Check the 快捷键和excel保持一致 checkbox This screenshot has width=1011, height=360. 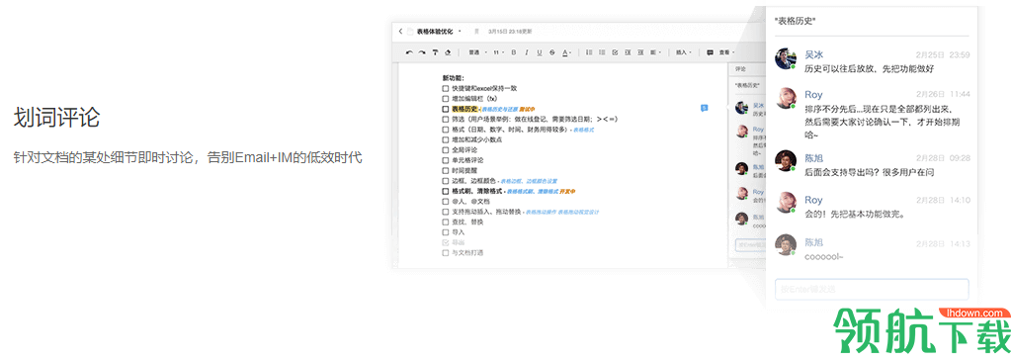[445, 88]
